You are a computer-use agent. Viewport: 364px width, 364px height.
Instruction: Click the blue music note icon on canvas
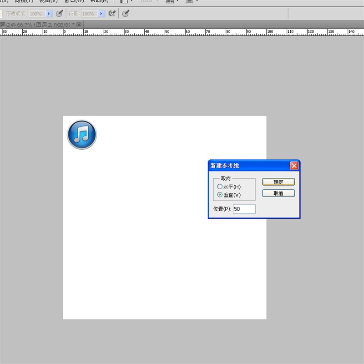click(x=82, y=135)
